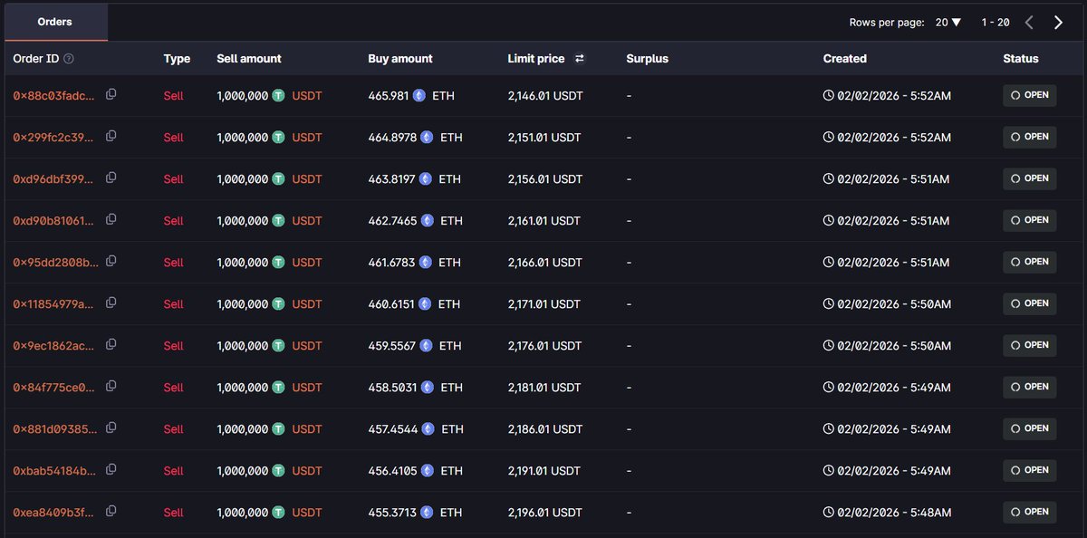The height and width of the screenshot is (538, 1087).
Task: Click OPEN status of 2,171.01 order
Action: pyautogui.click(x=1029, y=303)
